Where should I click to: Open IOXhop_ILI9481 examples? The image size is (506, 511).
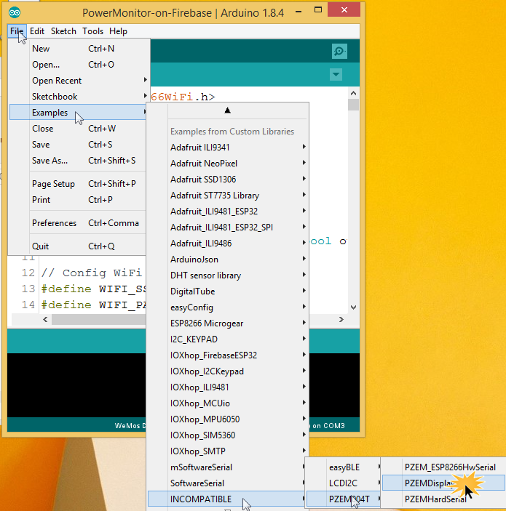coord(228,387)
